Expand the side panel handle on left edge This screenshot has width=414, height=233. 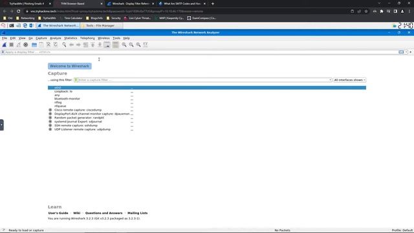point(1,125)
